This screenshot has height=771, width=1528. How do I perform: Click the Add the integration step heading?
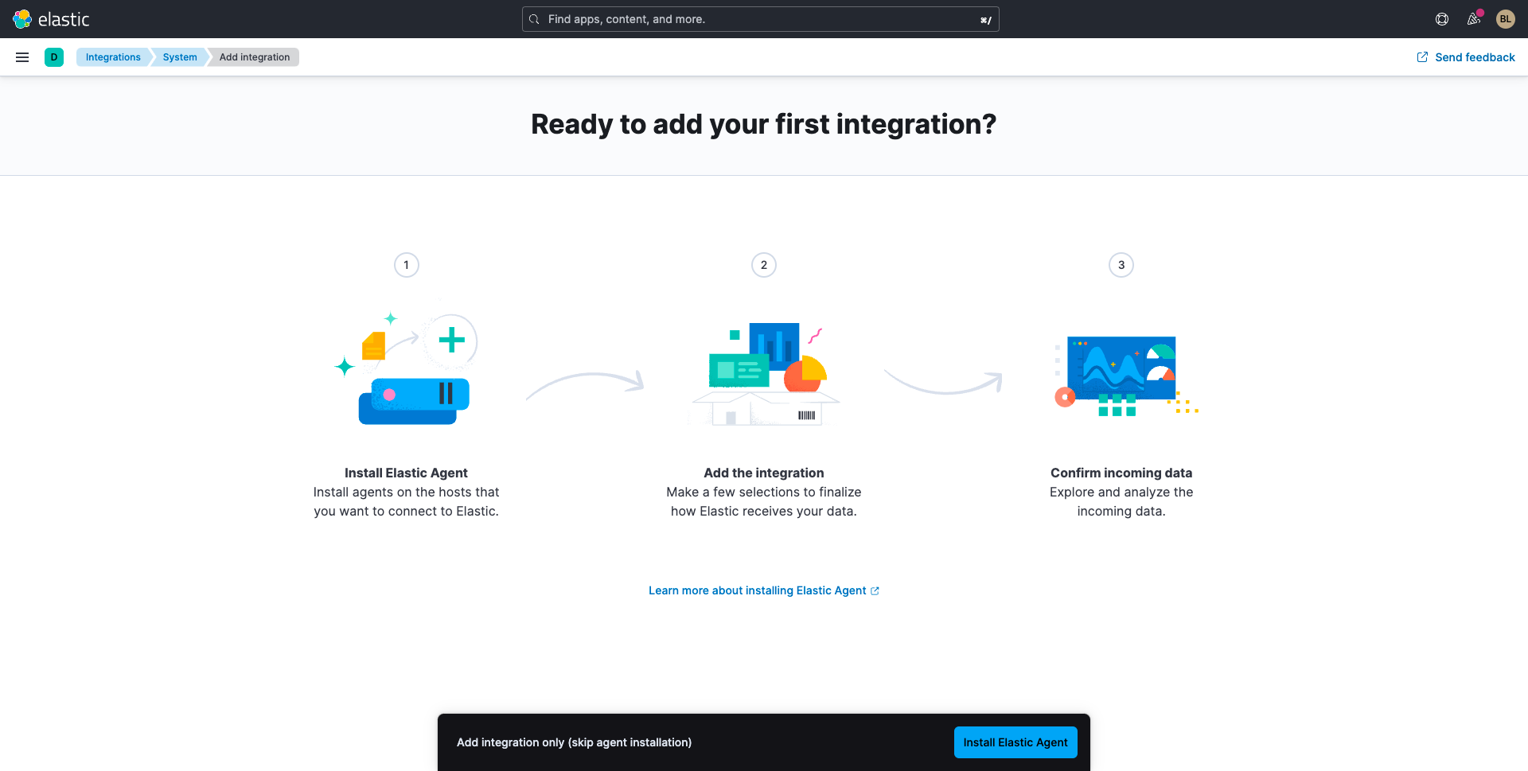764,473
